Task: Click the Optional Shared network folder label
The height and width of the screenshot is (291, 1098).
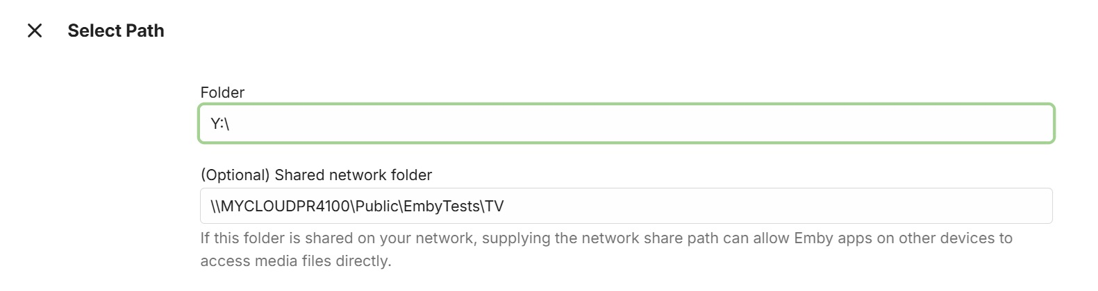Action: (x=316, y=175)
